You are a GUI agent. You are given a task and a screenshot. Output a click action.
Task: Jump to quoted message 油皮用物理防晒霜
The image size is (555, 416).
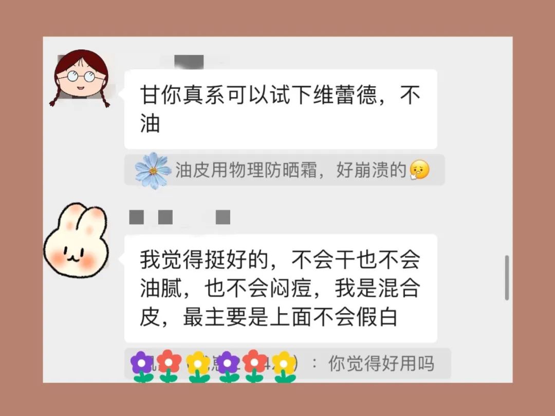[x=284, y=170]
